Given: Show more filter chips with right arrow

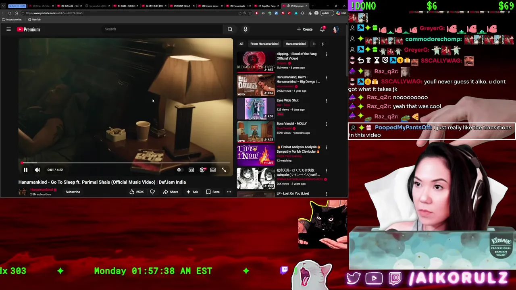Looking at the screenshot, I should tap(322, 44).
